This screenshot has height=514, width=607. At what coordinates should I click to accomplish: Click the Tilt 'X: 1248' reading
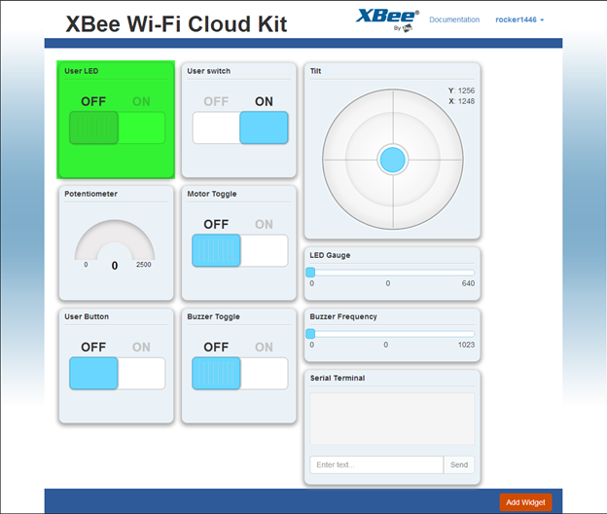[461, 101]
